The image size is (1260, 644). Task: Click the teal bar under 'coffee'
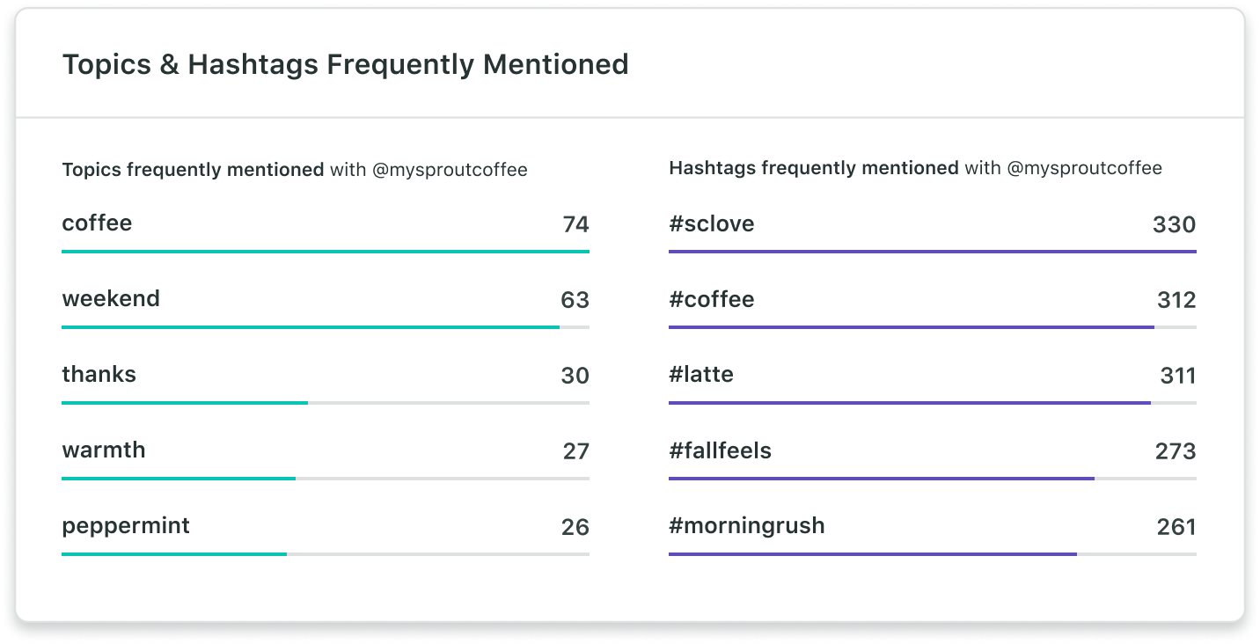(x=326, y=252)
